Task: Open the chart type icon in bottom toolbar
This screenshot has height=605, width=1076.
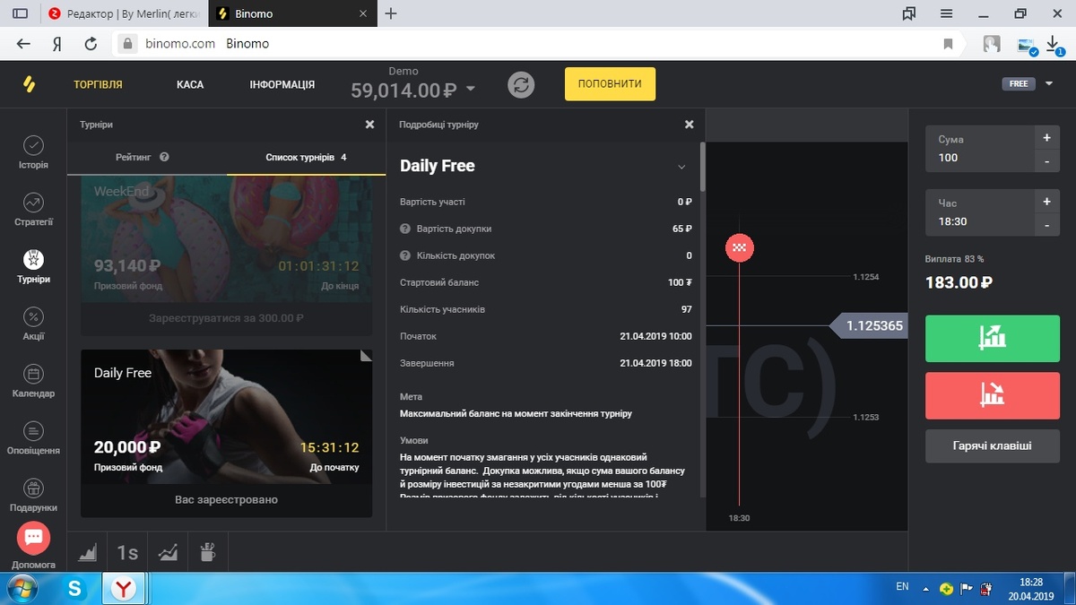Action: coord(88,553)
